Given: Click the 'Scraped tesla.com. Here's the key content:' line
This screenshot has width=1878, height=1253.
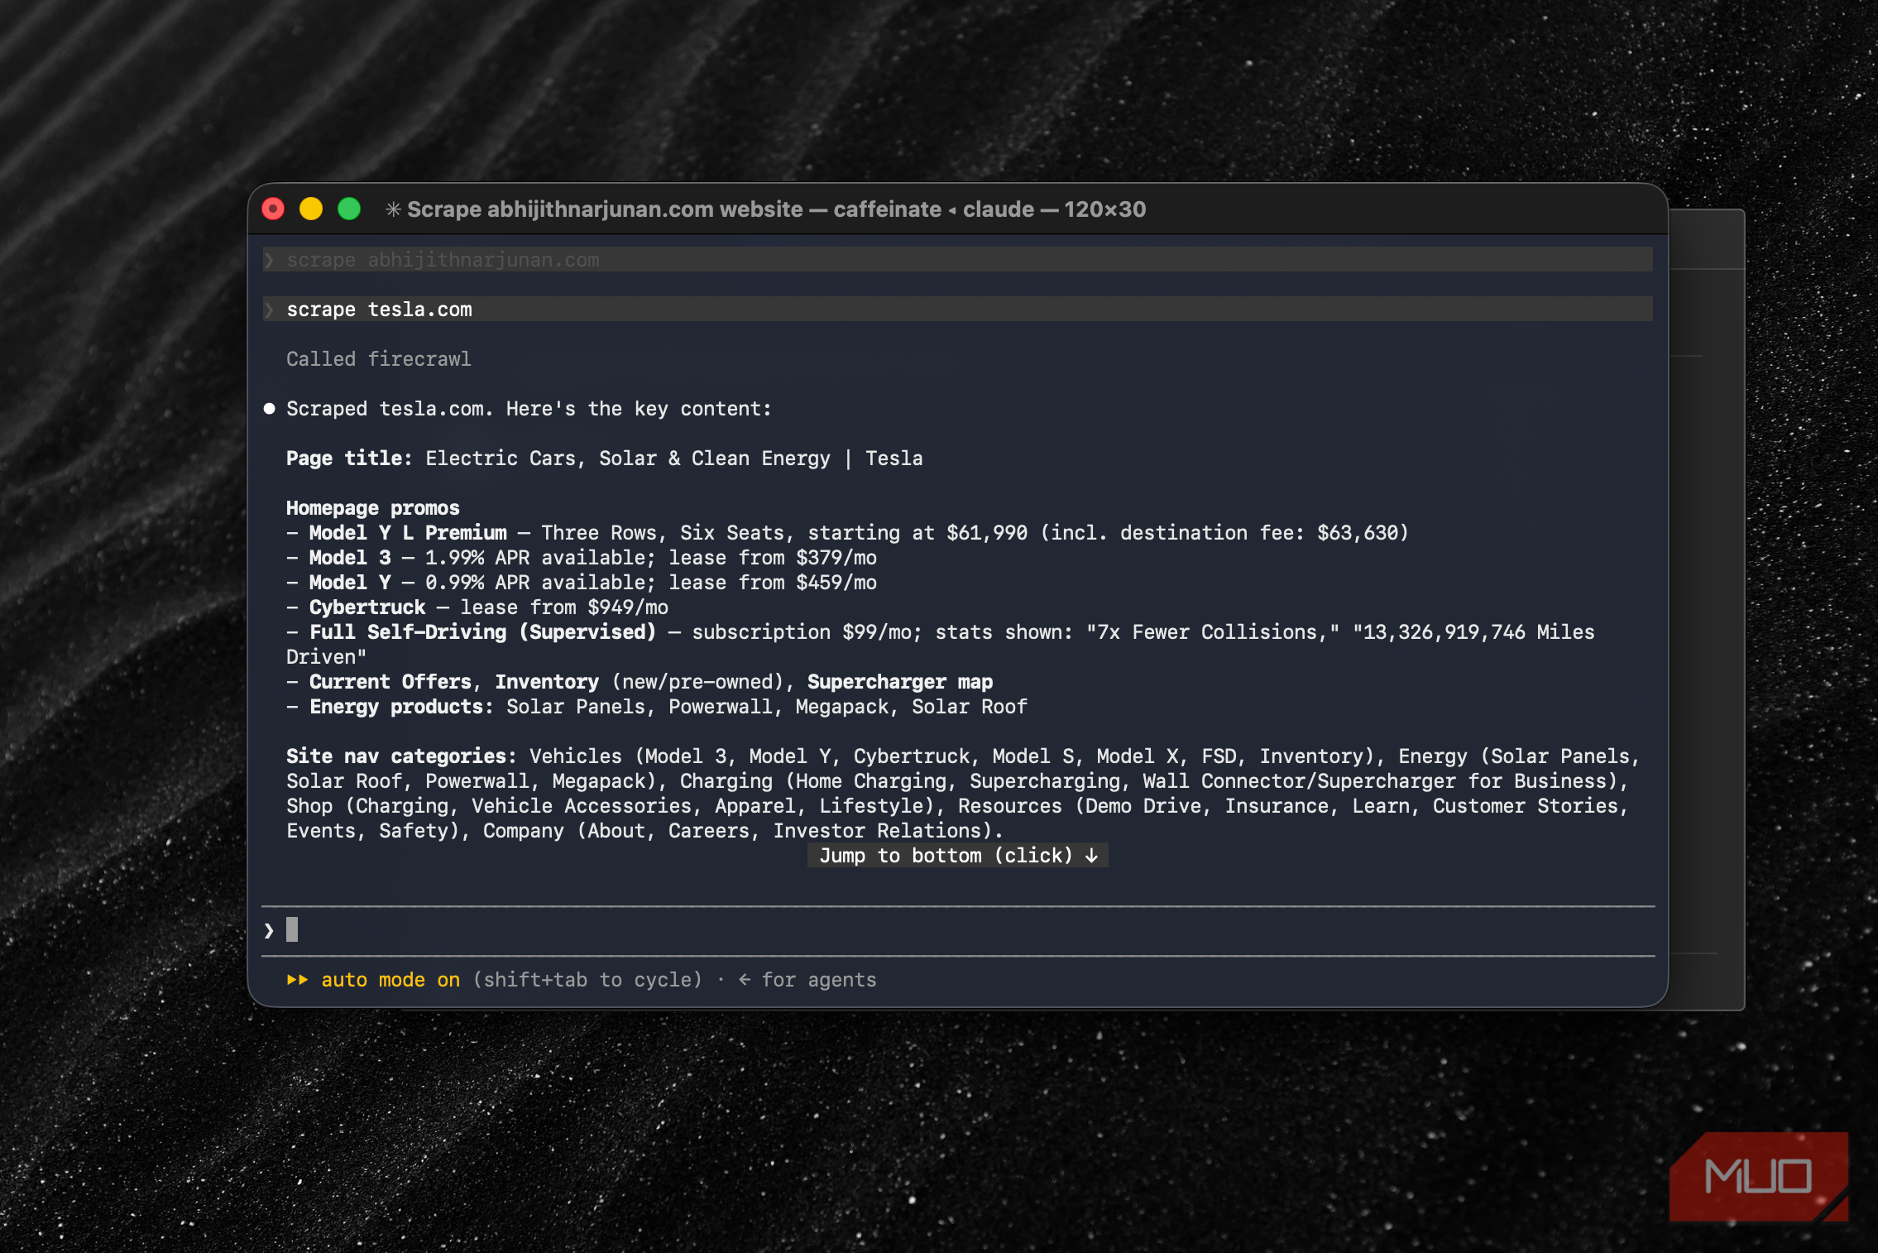Looking at the screenshot, I should click(529, 409).
